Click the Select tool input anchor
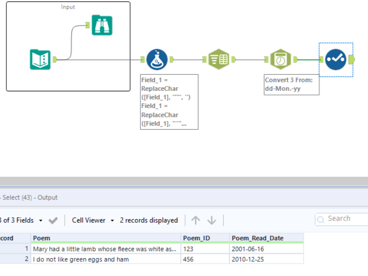The image size is (368, 276). click(x=321, y=60)
